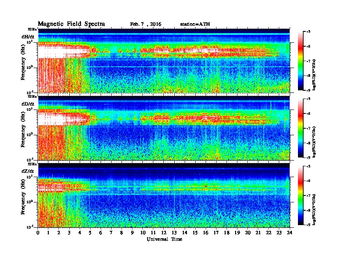Click hour tick label "14" on time axis
This screenshot has height=267, width=345.
[x=185, y=233]
